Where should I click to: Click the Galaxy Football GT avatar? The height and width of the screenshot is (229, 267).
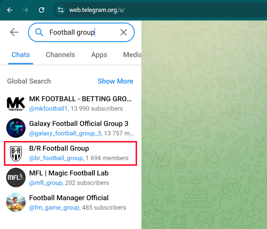point(16,128)
